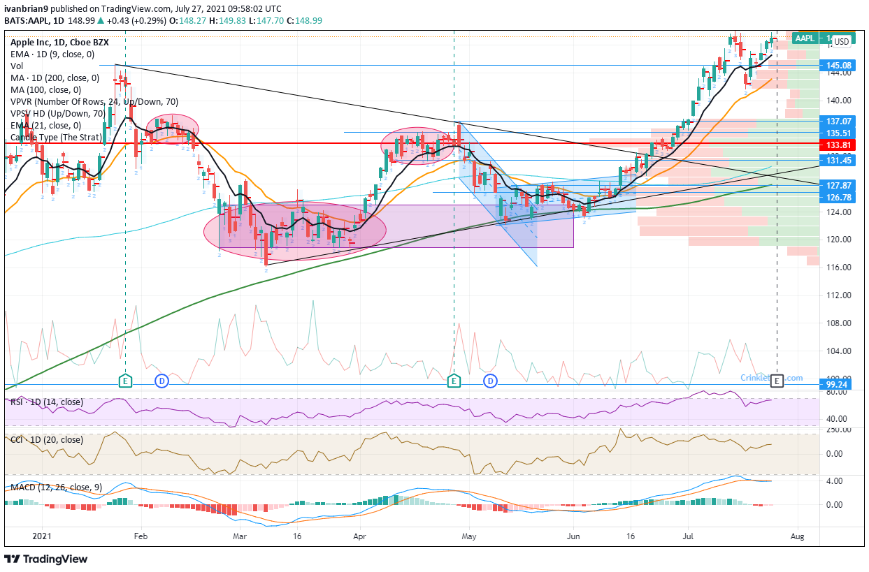This screenshot has width=869, height=572.
Task: Open the dividend D marker in May
Action: 491,381
